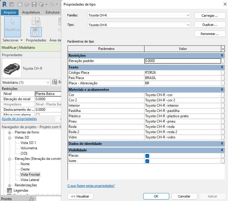
Task: Click the Open folder icon in quick access
Action: tap(27, 4)
